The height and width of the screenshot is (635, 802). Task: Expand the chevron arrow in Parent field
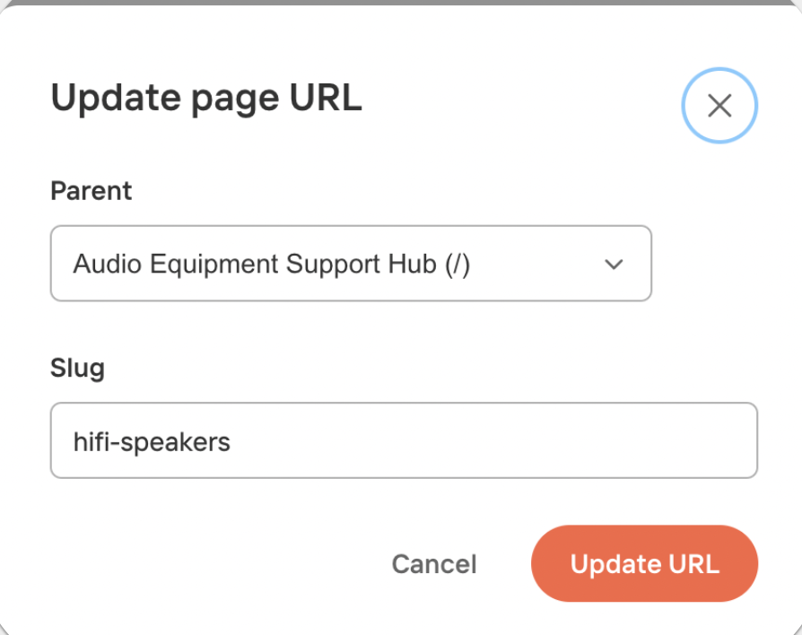tap(614, 265)
